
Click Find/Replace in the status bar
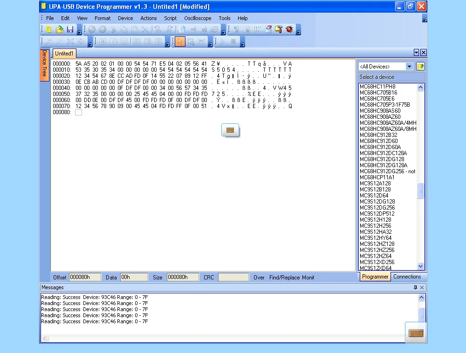(x=284, y=277)
